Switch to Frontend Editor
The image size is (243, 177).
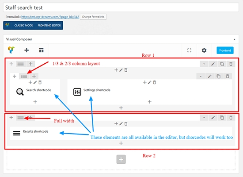coord(49,26)
